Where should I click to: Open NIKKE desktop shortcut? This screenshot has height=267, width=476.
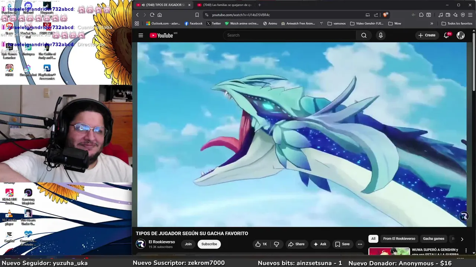coord(9,70)
